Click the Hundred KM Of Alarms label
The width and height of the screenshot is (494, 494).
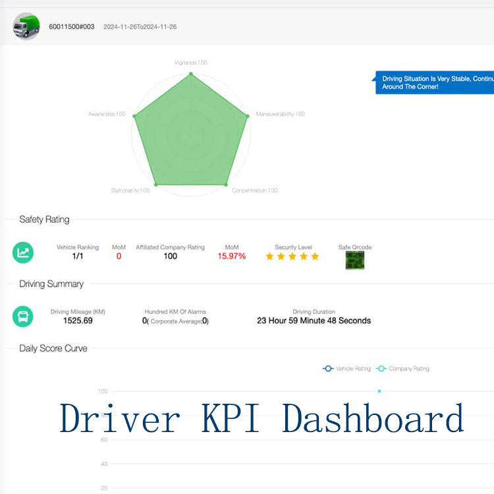175,312
